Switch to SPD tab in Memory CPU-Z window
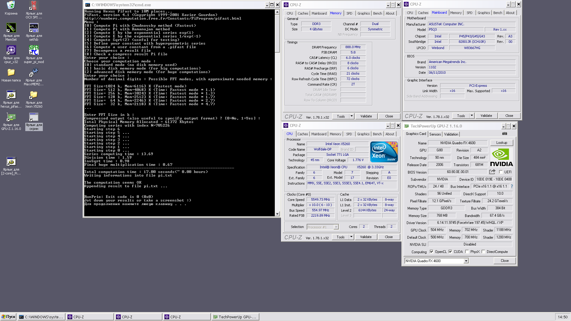 click(x=349, y=13)
